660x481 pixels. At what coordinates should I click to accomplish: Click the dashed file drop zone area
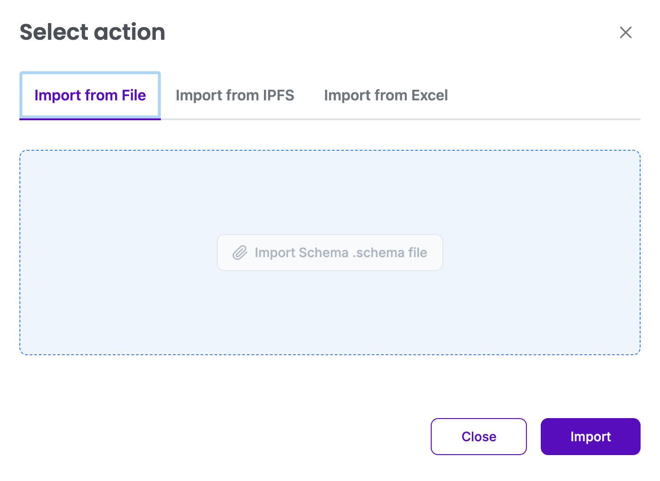click(330, 314)
